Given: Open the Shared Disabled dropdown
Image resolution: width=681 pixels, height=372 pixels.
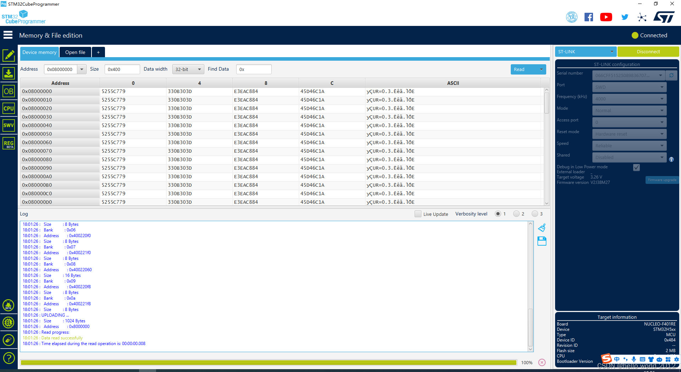Looking at the screenshot, I should click(629, 157).
